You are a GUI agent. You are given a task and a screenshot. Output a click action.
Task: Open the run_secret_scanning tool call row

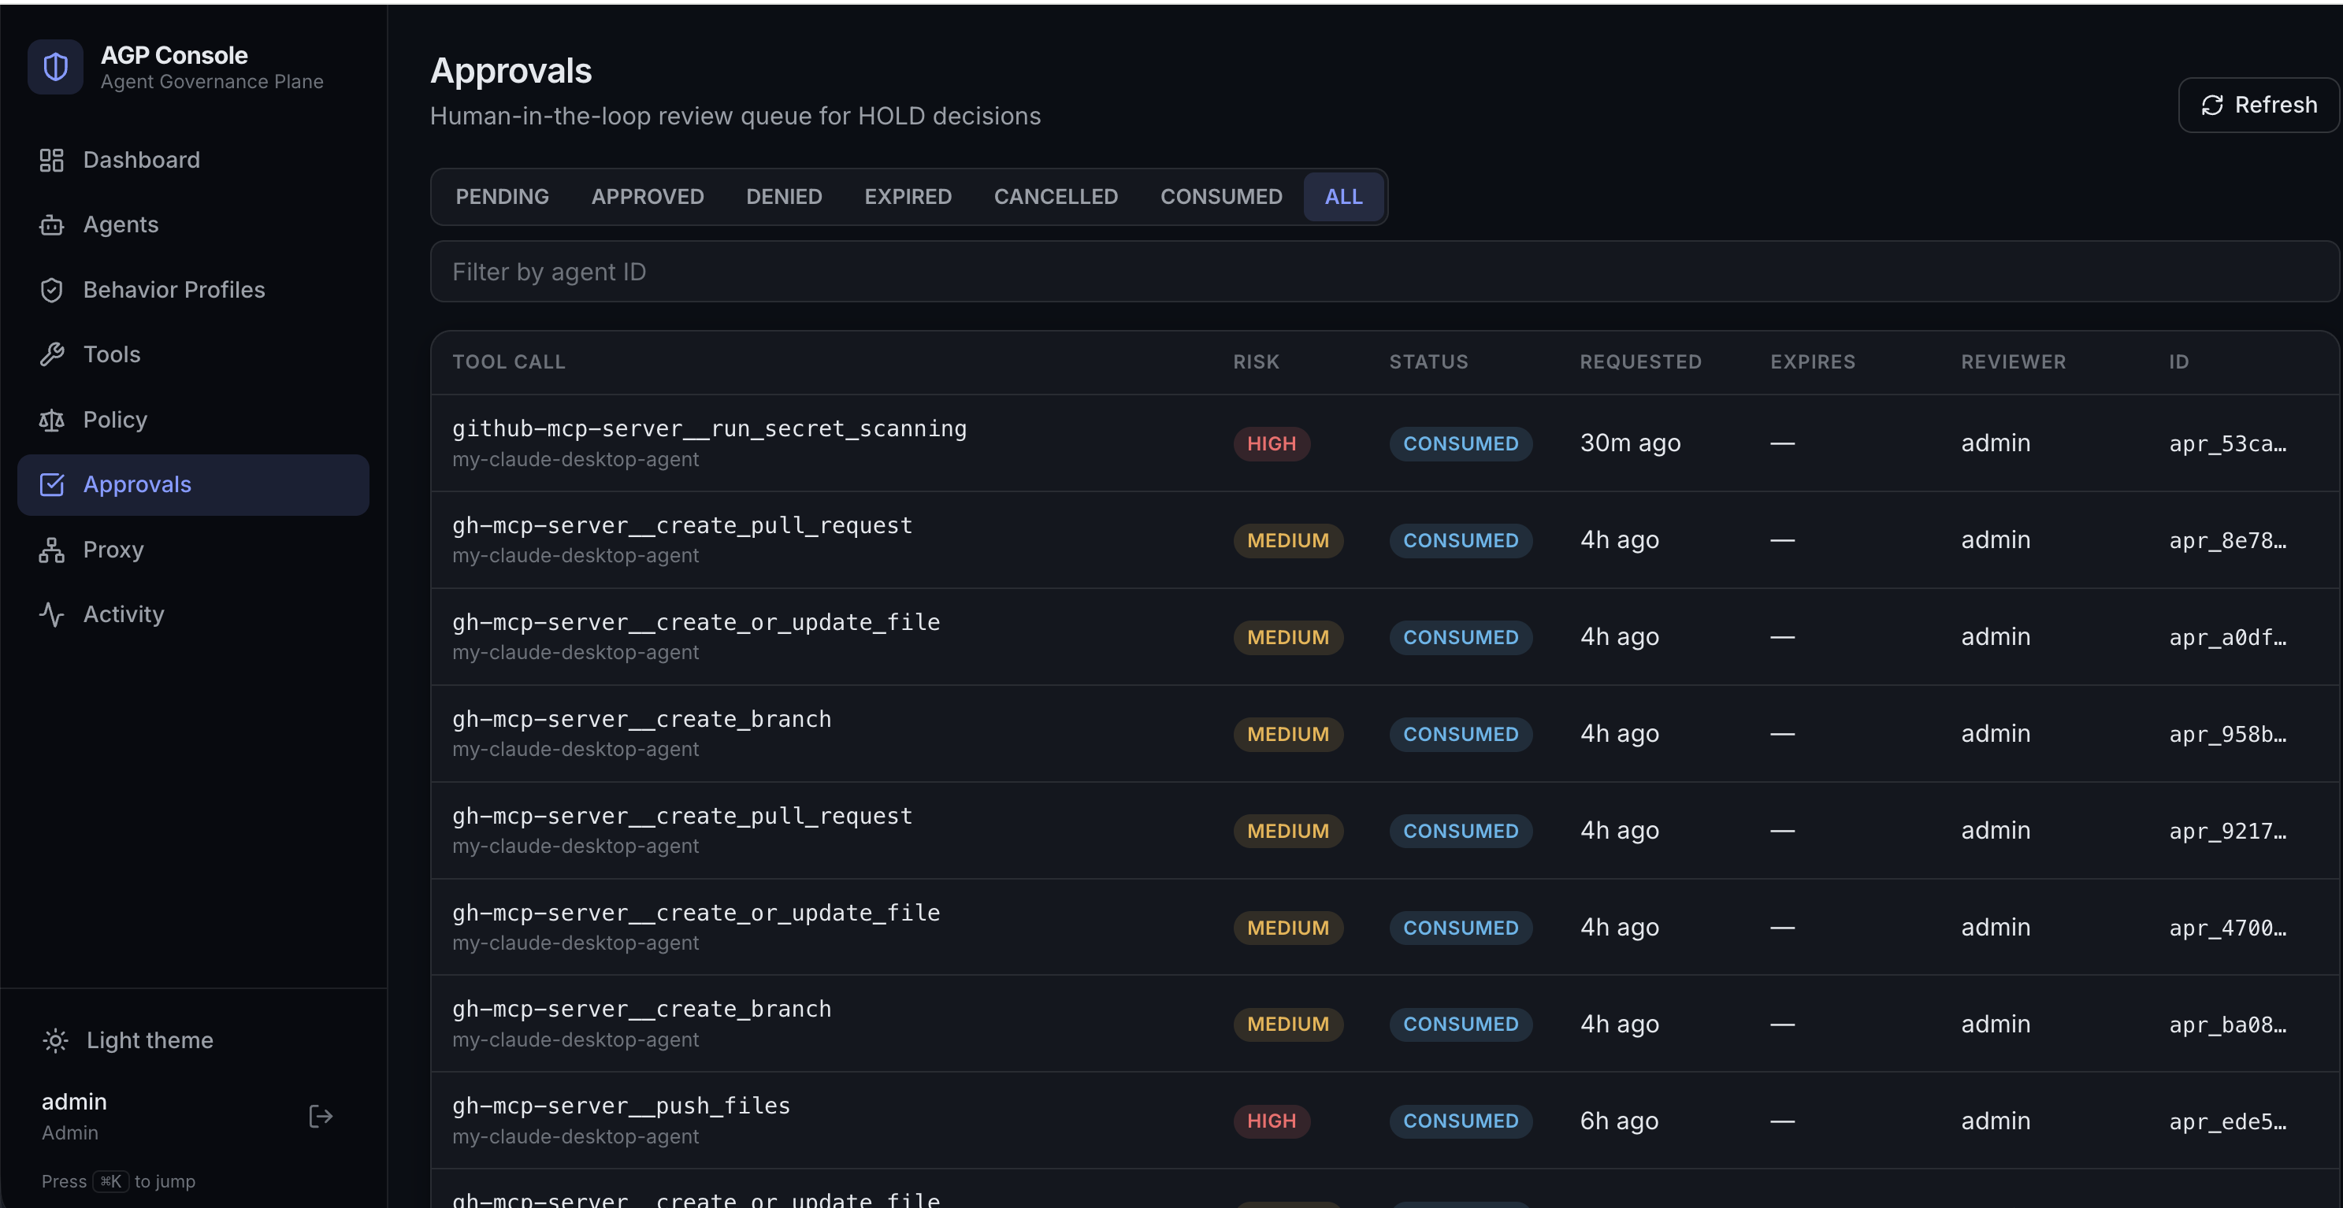click(x=1383, y=443)
